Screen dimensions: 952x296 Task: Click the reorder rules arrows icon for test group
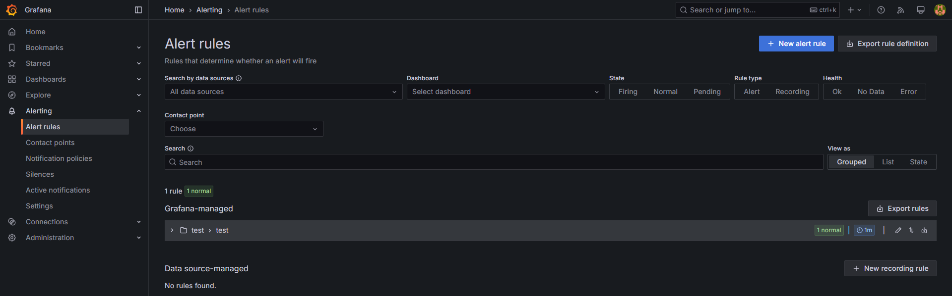pyautogui.click(x=911, y=230)
